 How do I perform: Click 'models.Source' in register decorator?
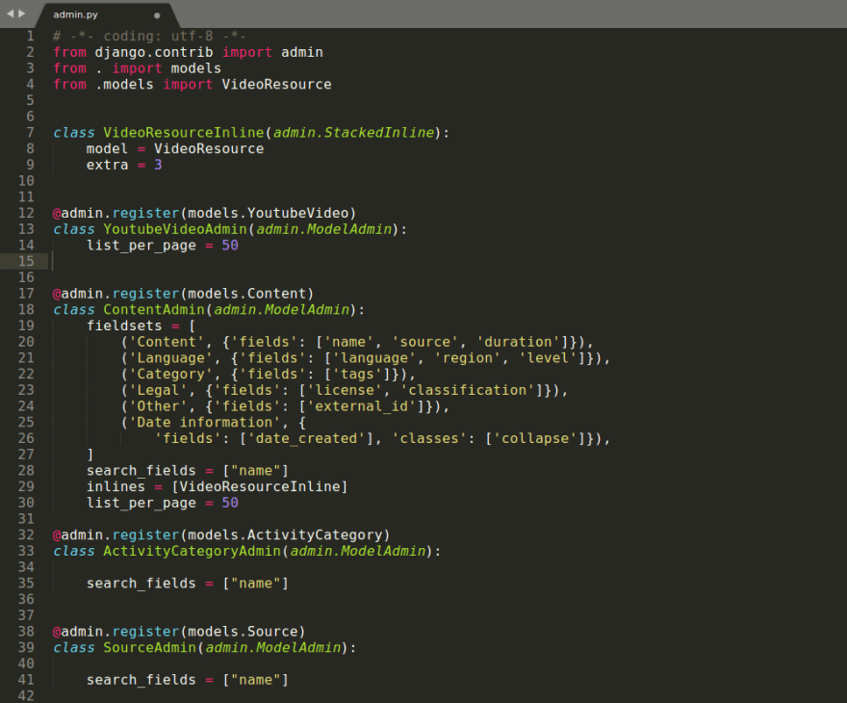243,632
